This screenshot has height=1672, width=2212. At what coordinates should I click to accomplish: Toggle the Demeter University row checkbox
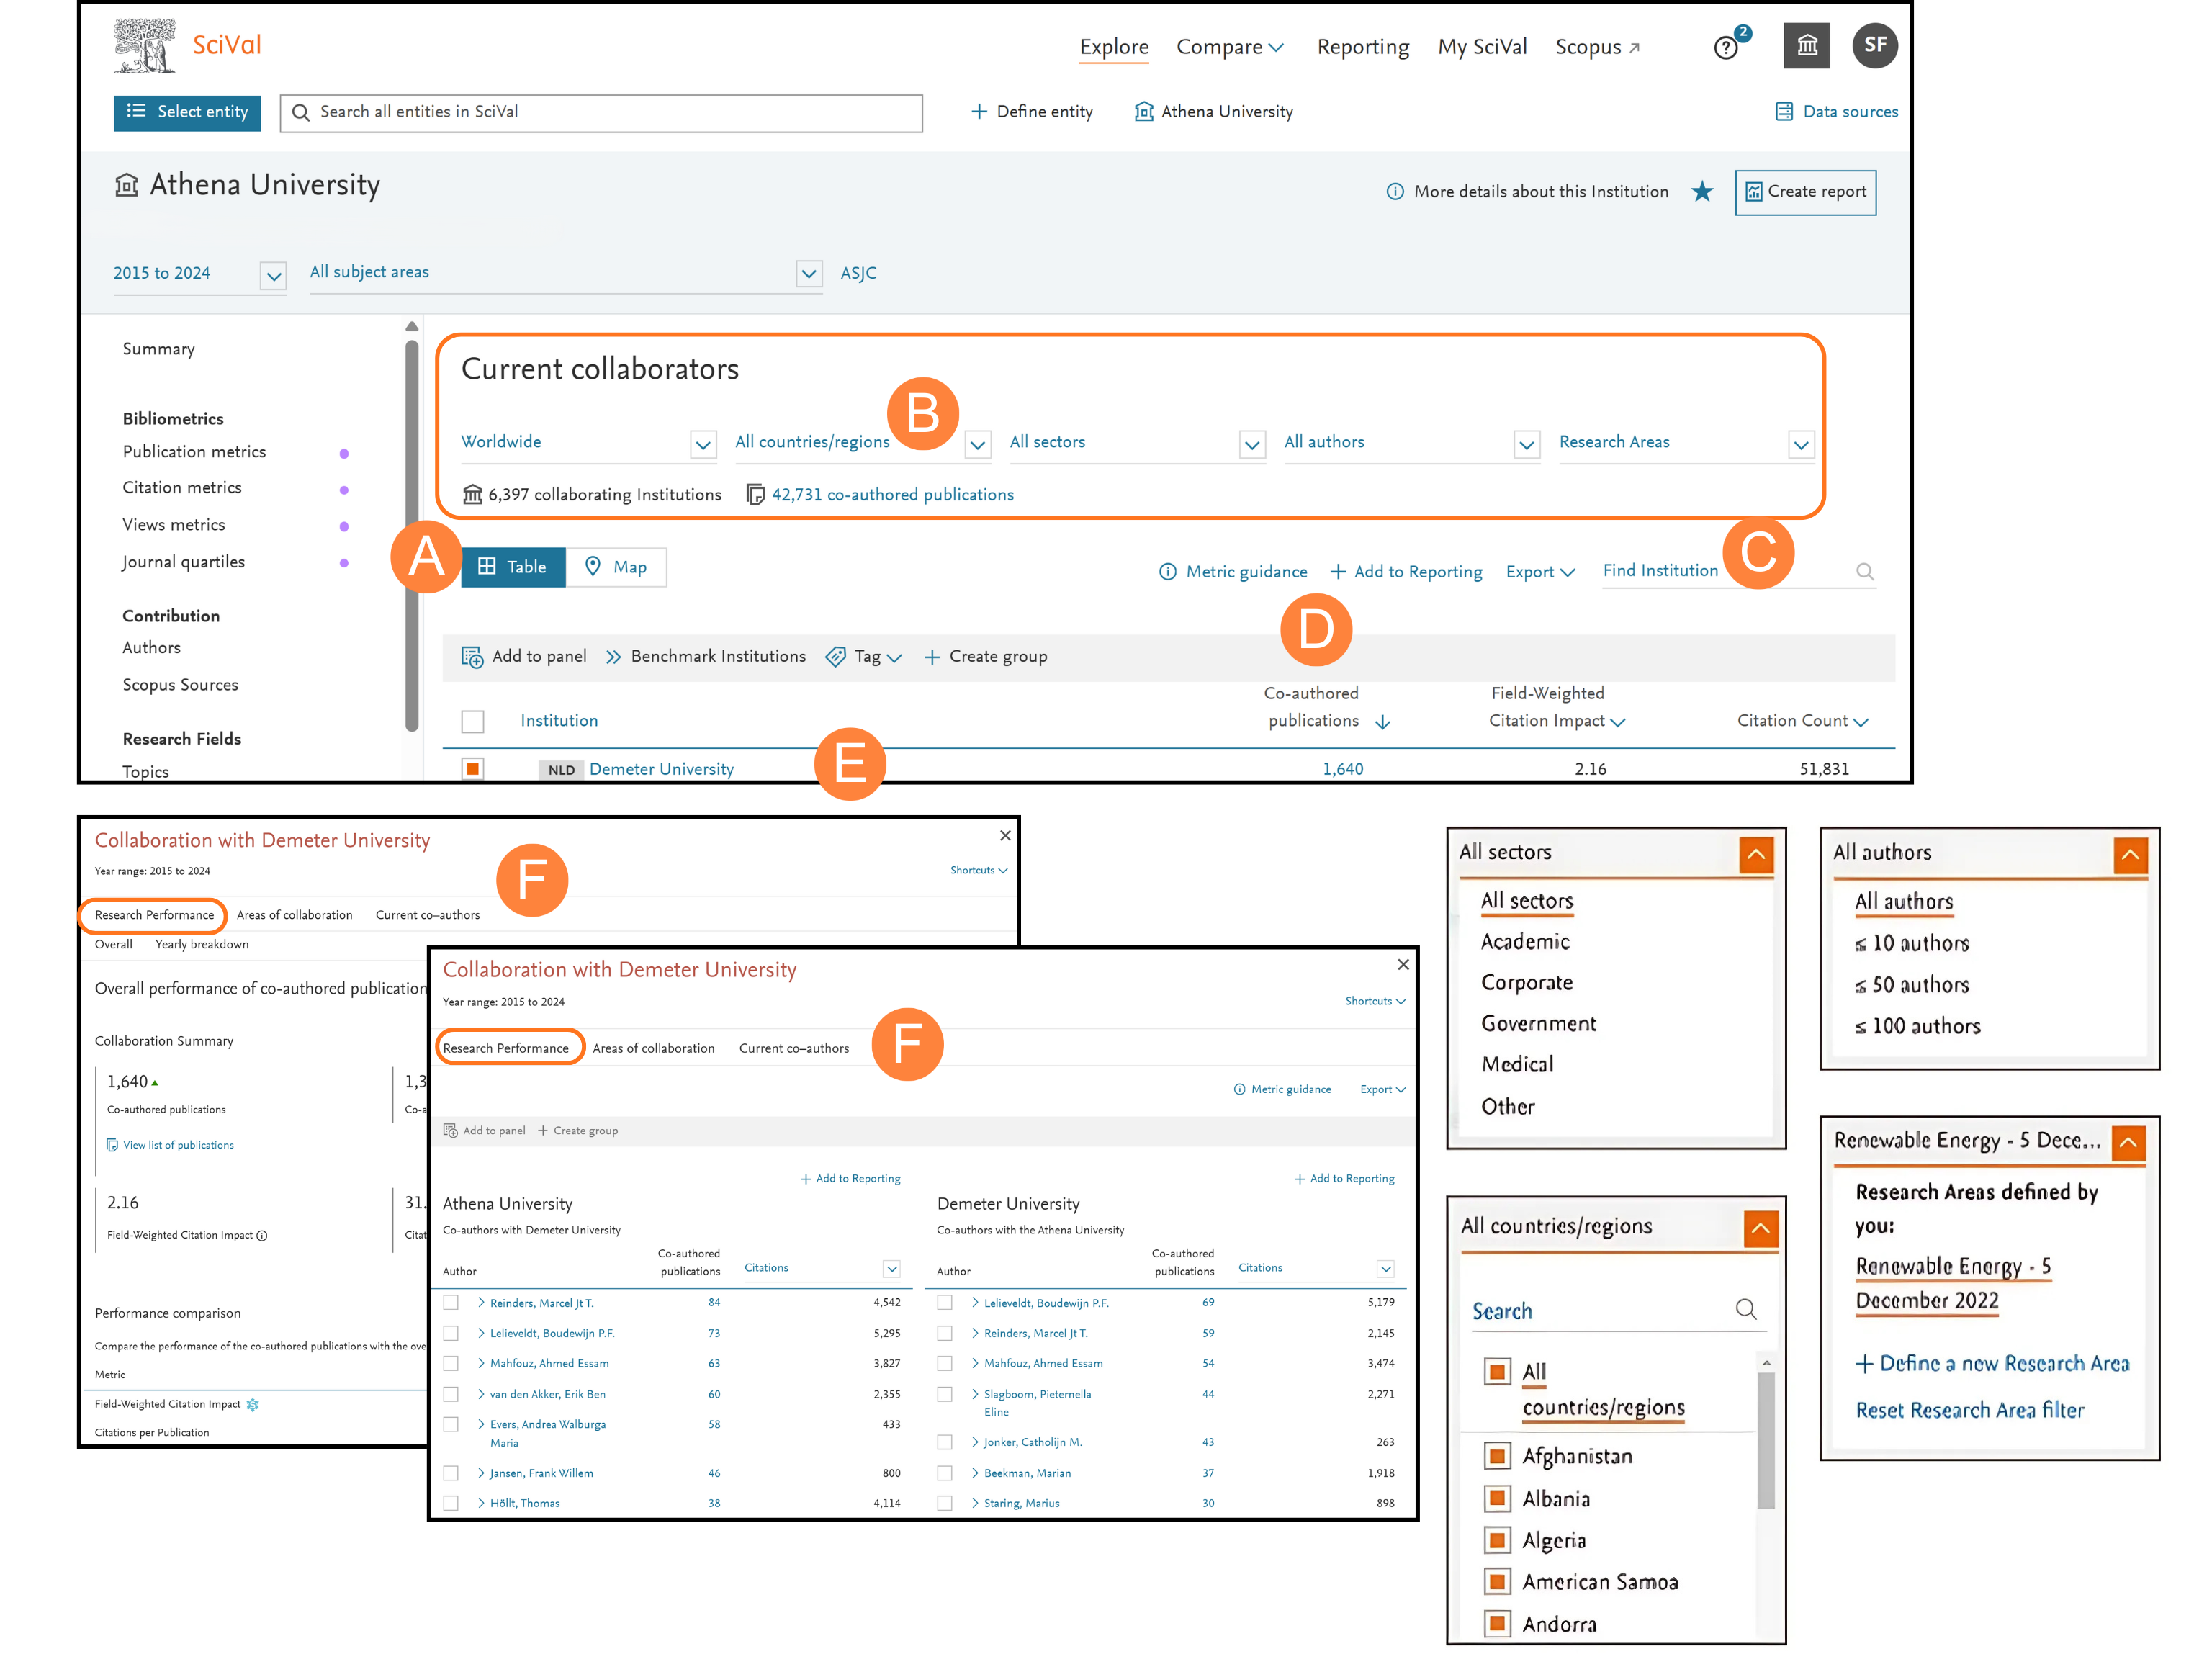[x=473, y=769]
